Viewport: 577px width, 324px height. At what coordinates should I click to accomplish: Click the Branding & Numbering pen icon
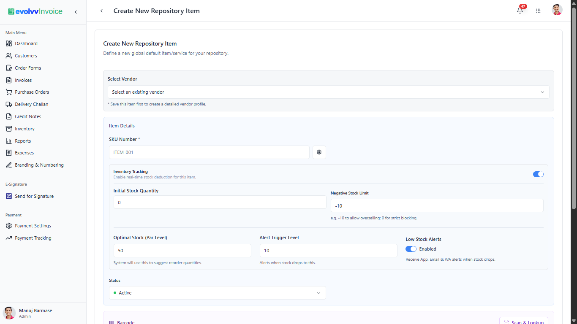[x=9, y=165]
